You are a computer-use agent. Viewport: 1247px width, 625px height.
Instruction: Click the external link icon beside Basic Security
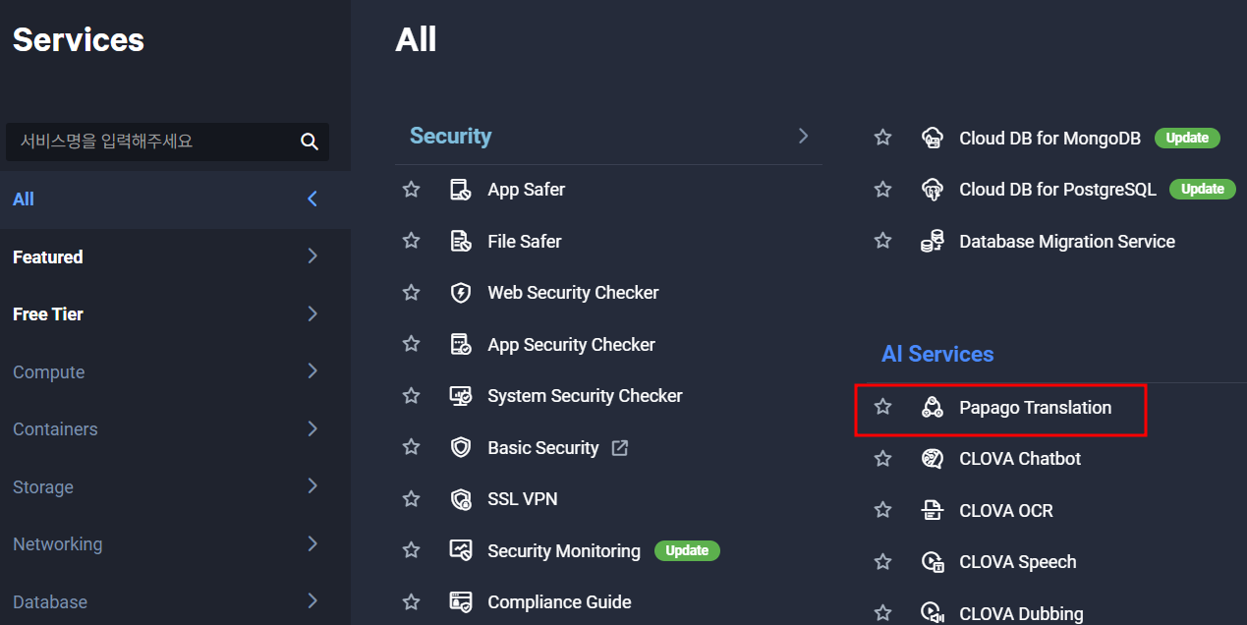tap(620, 448)
